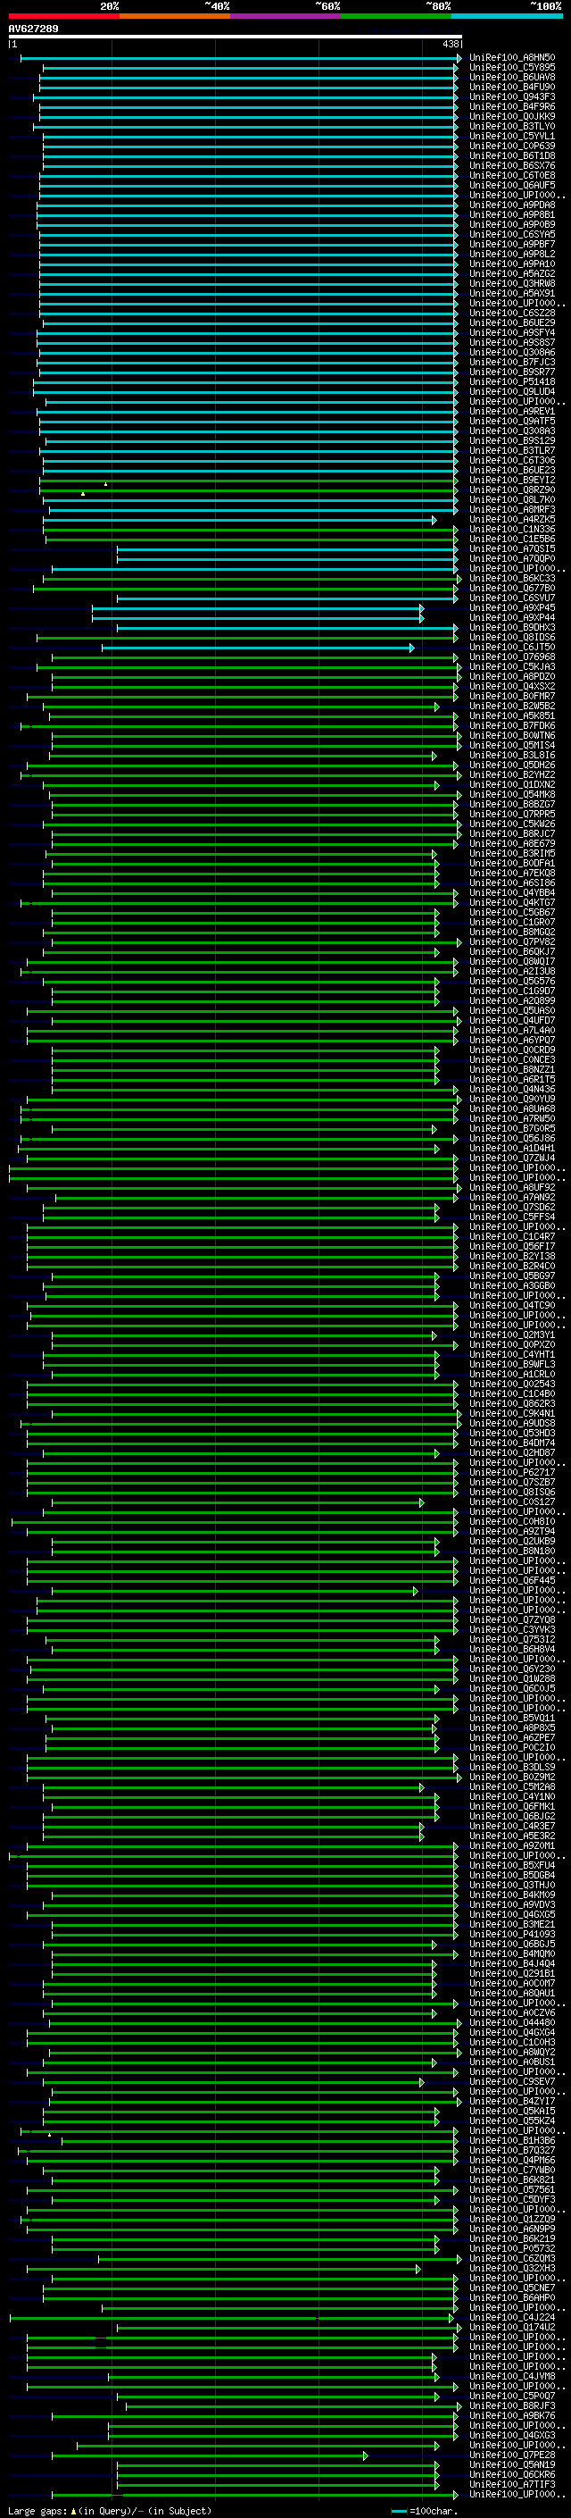The height and width of the screenshot is (2518, 571).
Task: Select hit label UniRef100_A7TIF3
Action: [x=512, y=2485]
